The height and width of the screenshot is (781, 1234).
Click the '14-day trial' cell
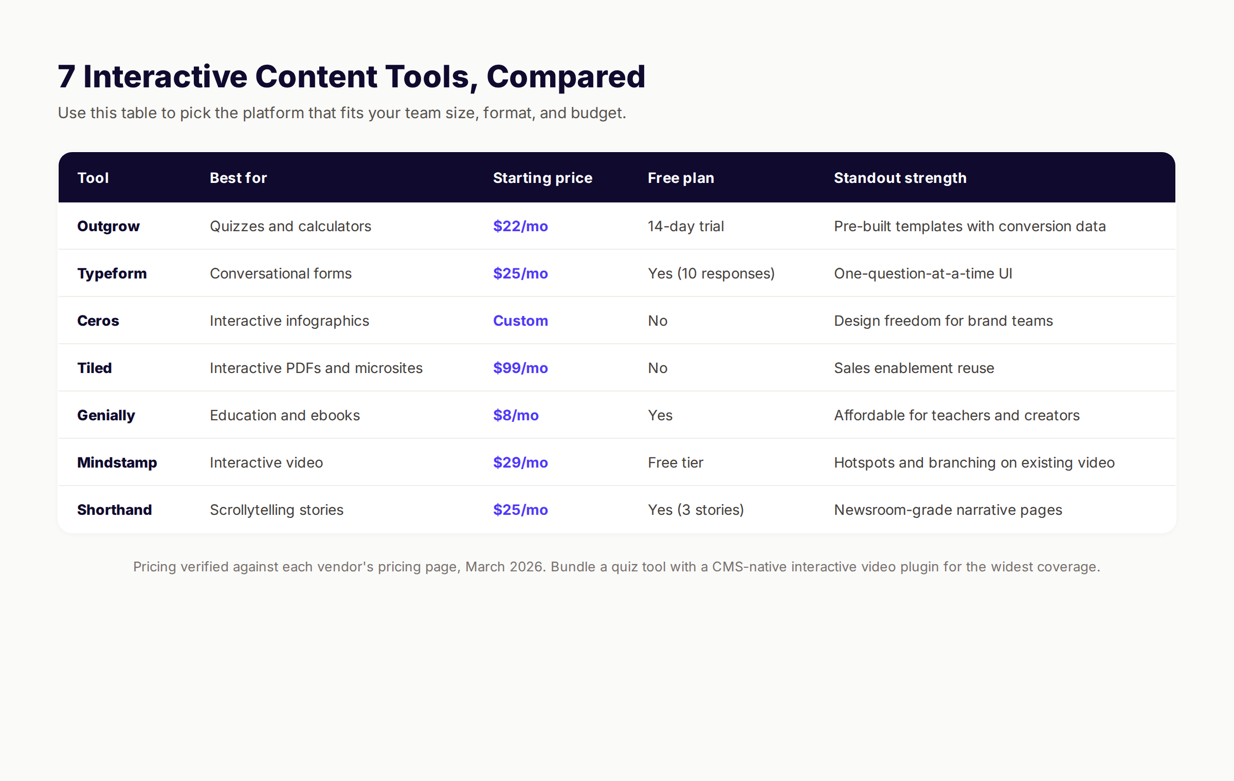(x=686, y=226)
